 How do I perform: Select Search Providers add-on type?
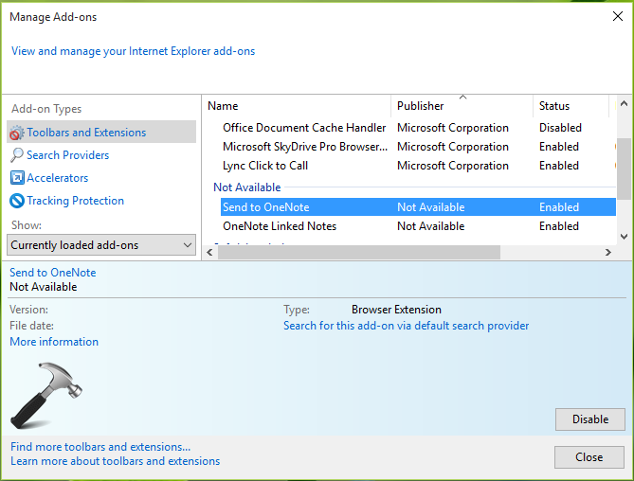click(67, 155)
